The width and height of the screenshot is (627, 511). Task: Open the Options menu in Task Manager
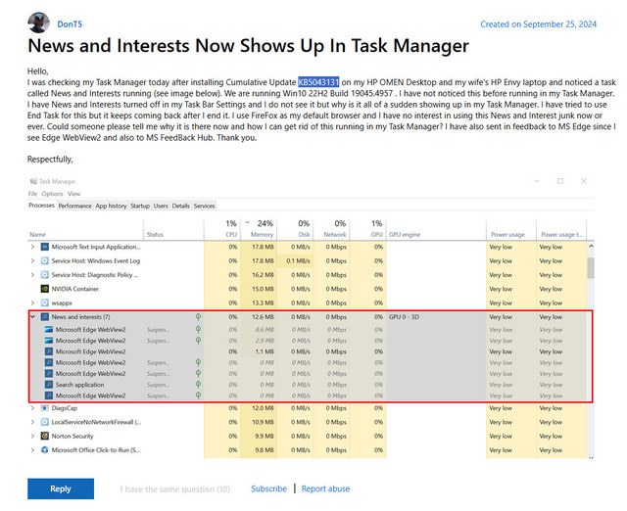point(52,194)
